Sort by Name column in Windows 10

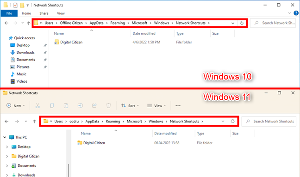click(59, 33)
